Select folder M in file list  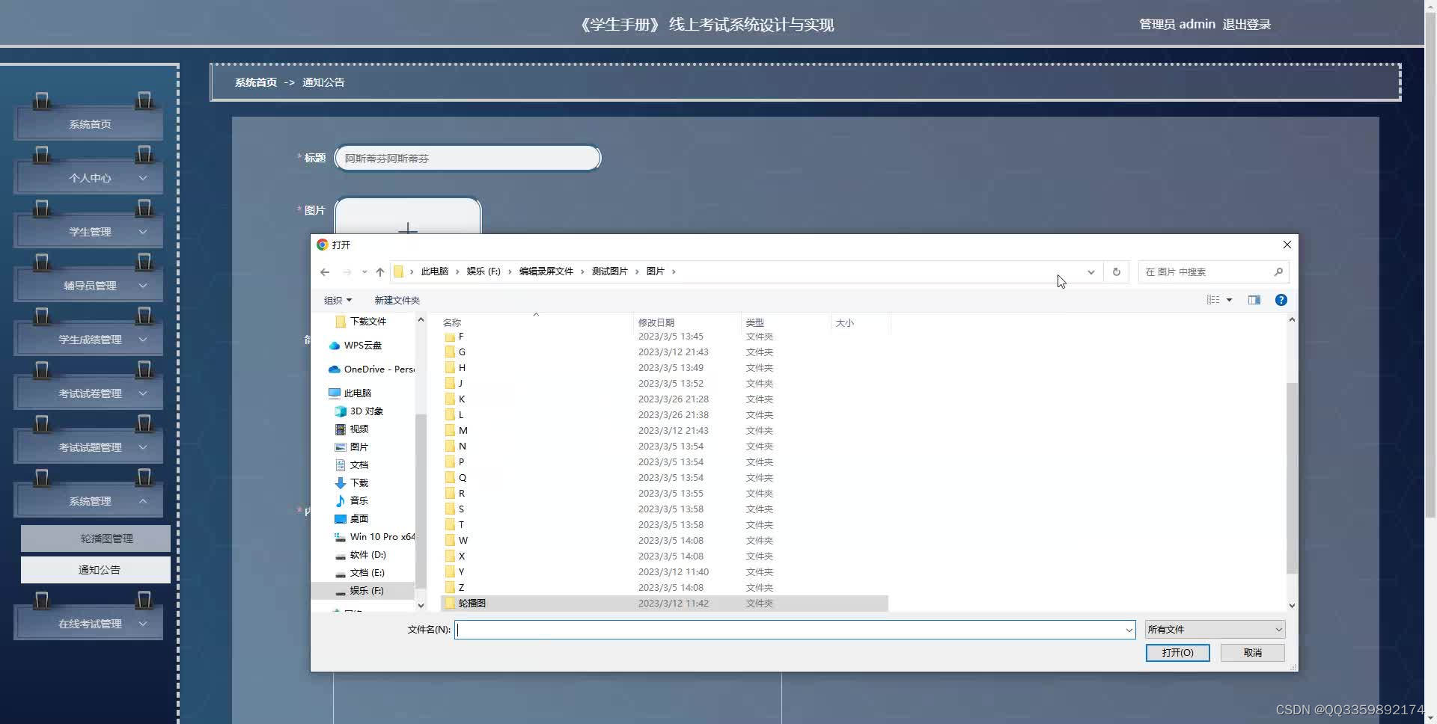[x=664, y=430]
